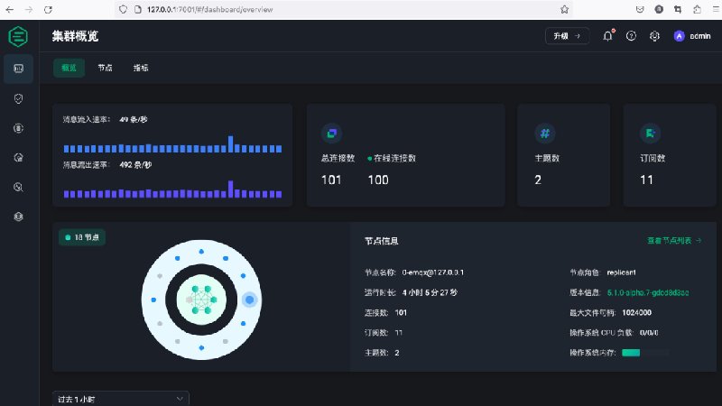
Task: Open the version 5.1.0-alpha.7 link
Action: (x=648, y=292)
